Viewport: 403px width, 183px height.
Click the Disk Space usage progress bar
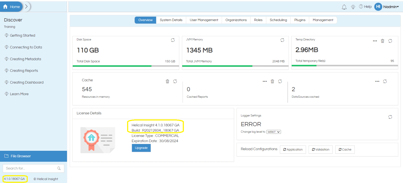coord(126,66)
